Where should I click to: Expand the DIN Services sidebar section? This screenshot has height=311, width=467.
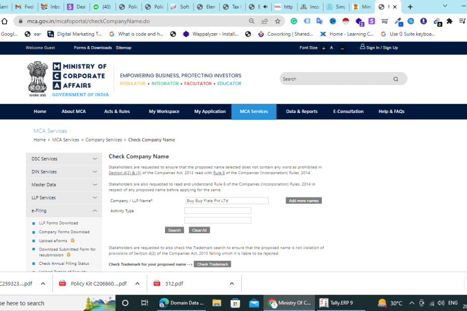64,172
